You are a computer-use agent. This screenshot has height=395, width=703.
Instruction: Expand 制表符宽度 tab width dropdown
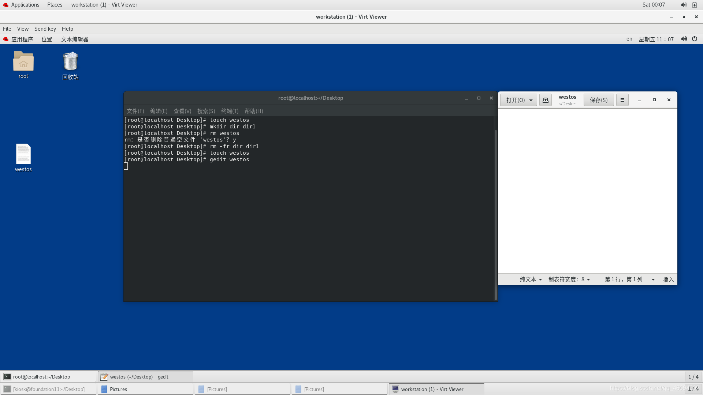(569, 279)
